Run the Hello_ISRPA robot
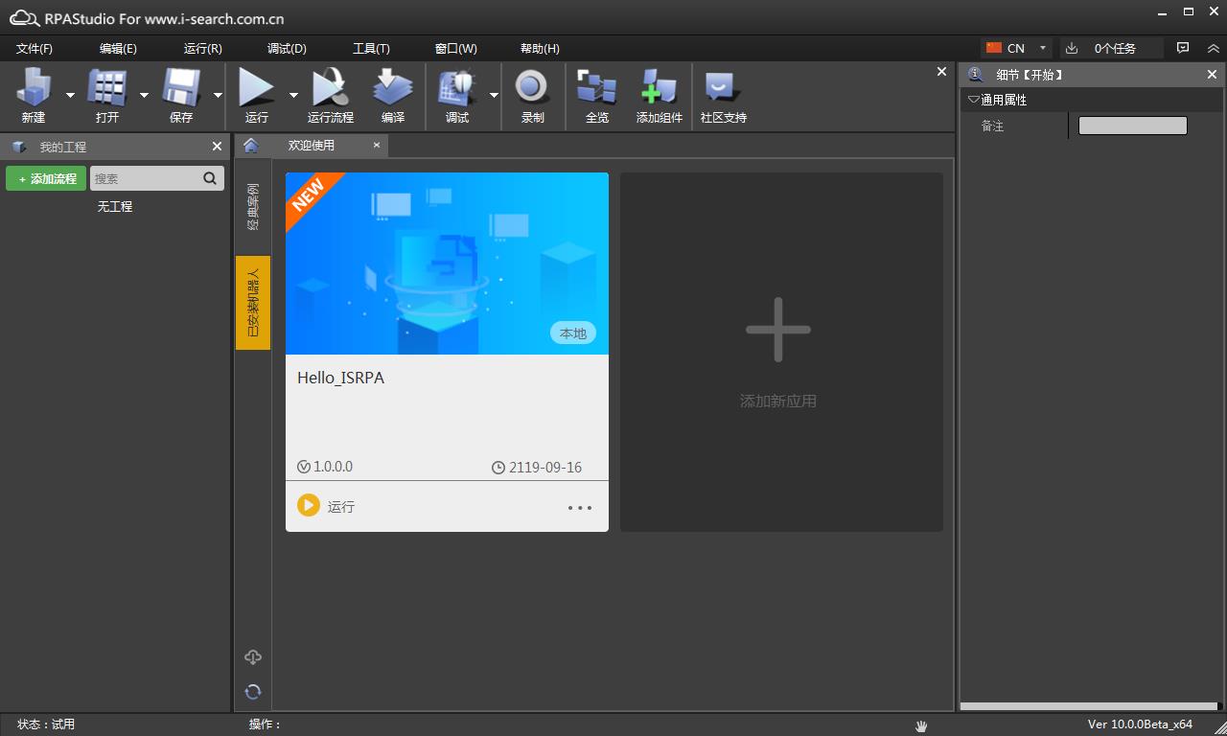The height and width of the screenshot is (736, 1227). [x=309, y=505]
